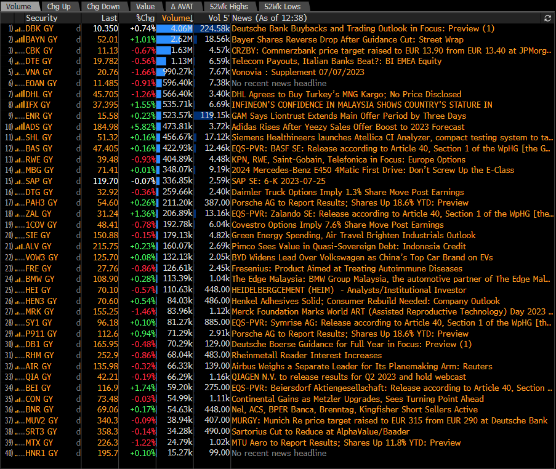The height and width of the screenshot is (469, 556).
Task: Select the PAH3 GY ticker
Action: 41,202
